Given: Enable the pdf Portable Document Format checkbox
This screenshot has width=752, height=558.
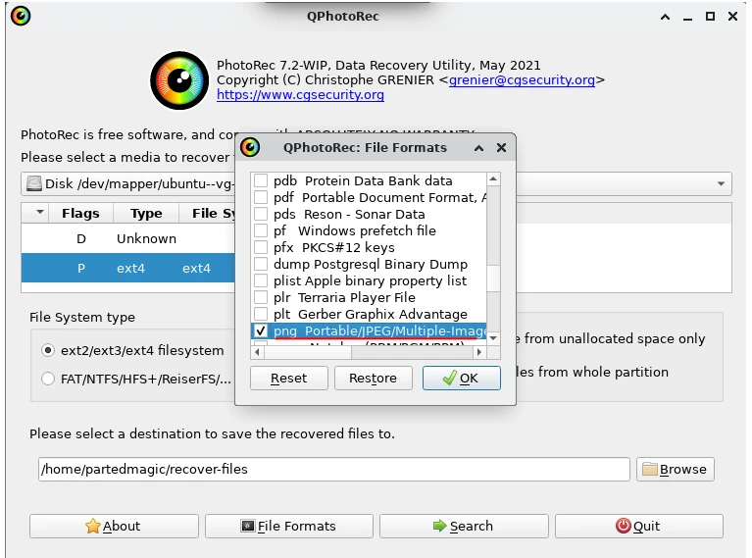Looking at the screenshot, I should (261, 197).
